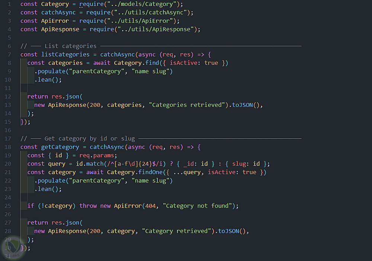This screenshot has height=261, width=372.
Task: Click the "List categories" comment line
Action: point(161,46)
